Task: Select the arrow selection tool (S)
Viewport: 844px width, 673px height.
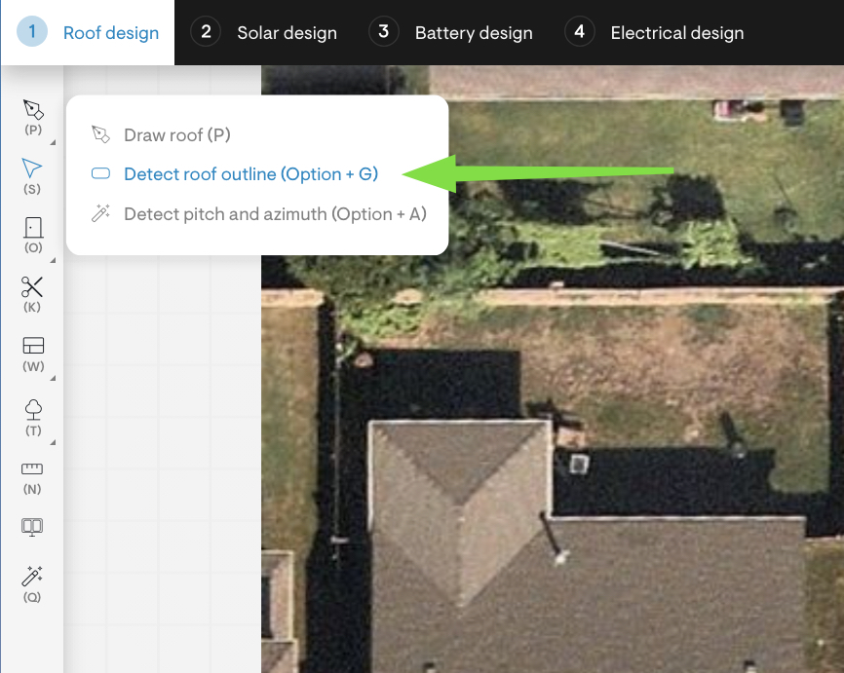Action: [x=32, y=166]
